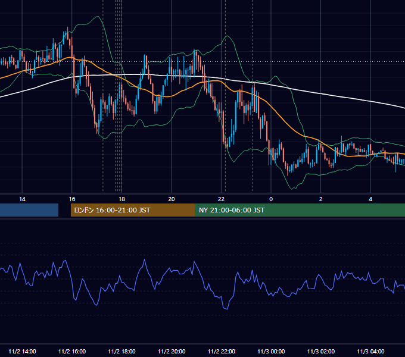Viewport: 405px width, 357px height.
Task: Click the 11/3 02:00 date label
Action: (x=321, y=351)
